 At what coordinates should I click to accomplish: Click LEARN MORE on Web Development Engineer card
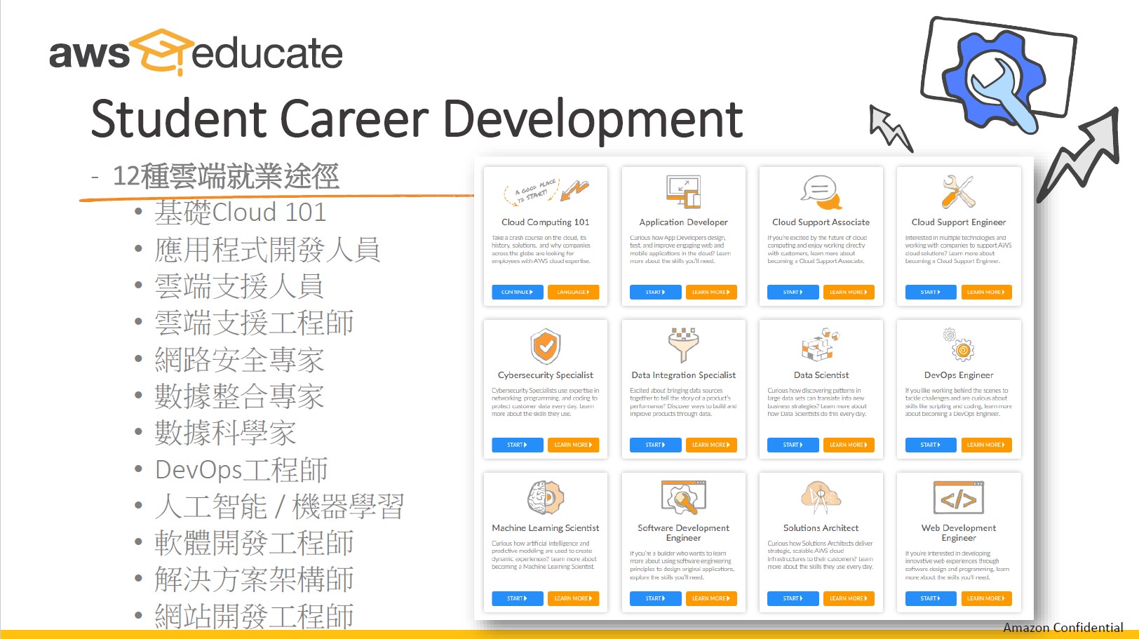[x=985, y=598]
